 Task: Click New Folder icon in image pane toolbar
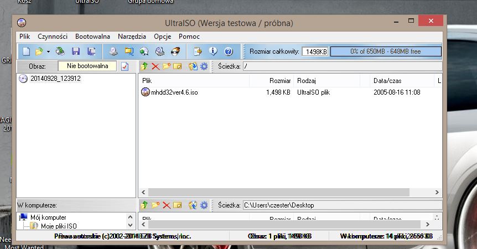coord(167,66)
